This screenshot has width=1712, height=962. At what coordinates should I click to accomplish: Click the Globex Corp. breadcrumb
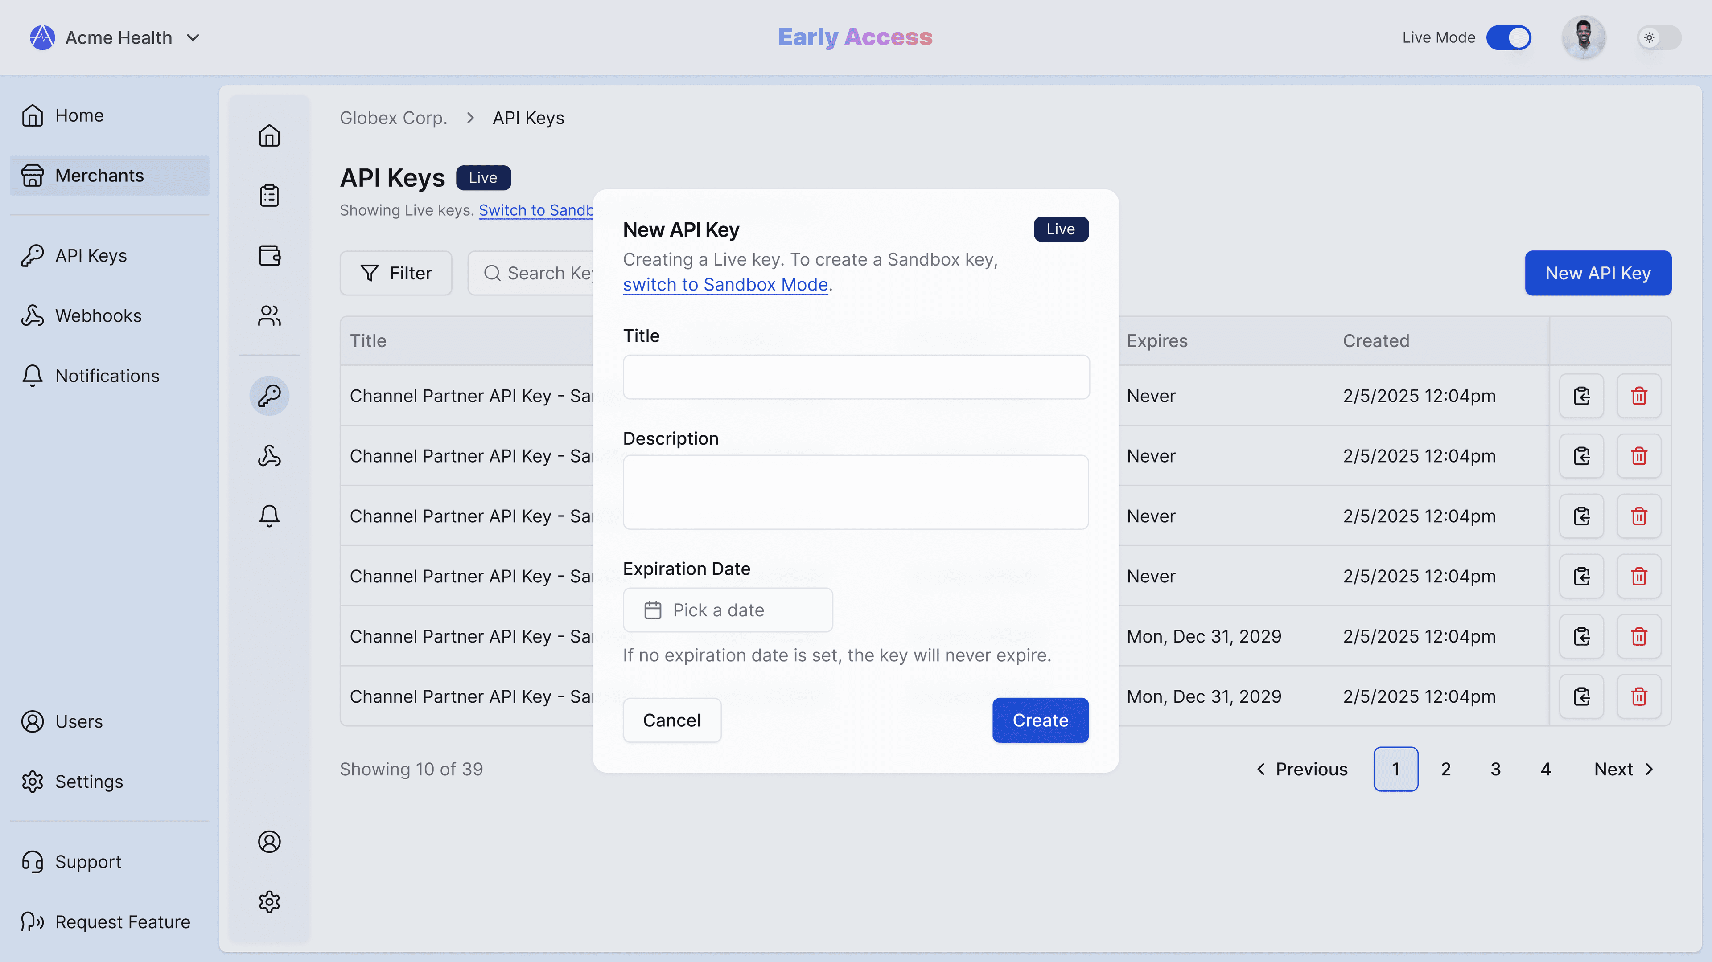click(393, 118)
